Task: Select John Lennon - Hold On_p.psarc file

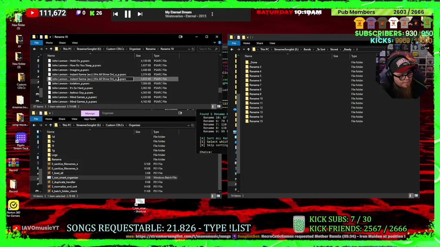Action: (x=71, y=61)
